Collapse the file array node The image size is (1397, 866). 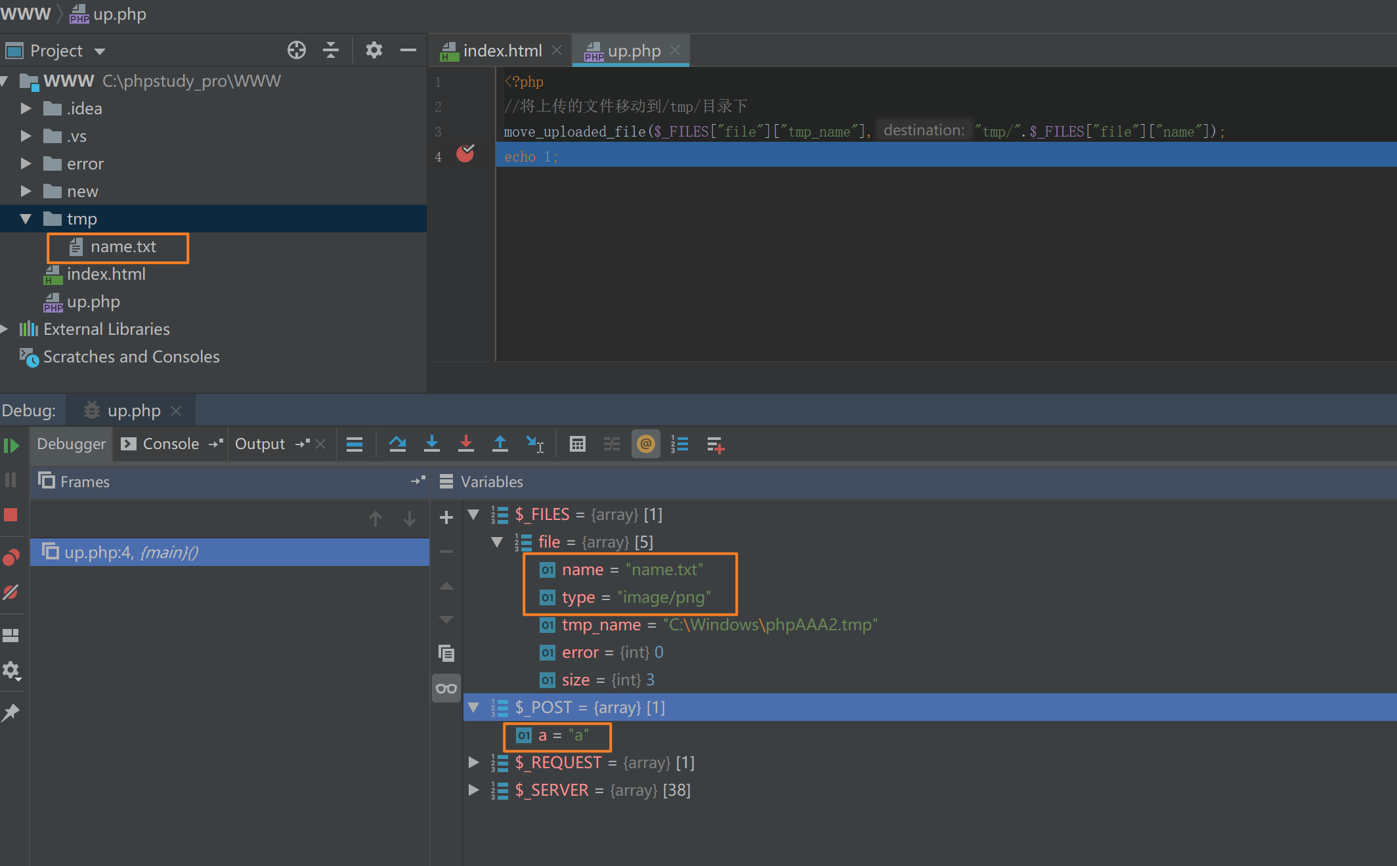[x=497, y=542]
